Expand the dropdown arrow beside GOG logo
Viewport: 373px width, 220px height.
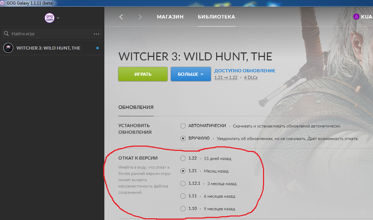click(58, 18)
